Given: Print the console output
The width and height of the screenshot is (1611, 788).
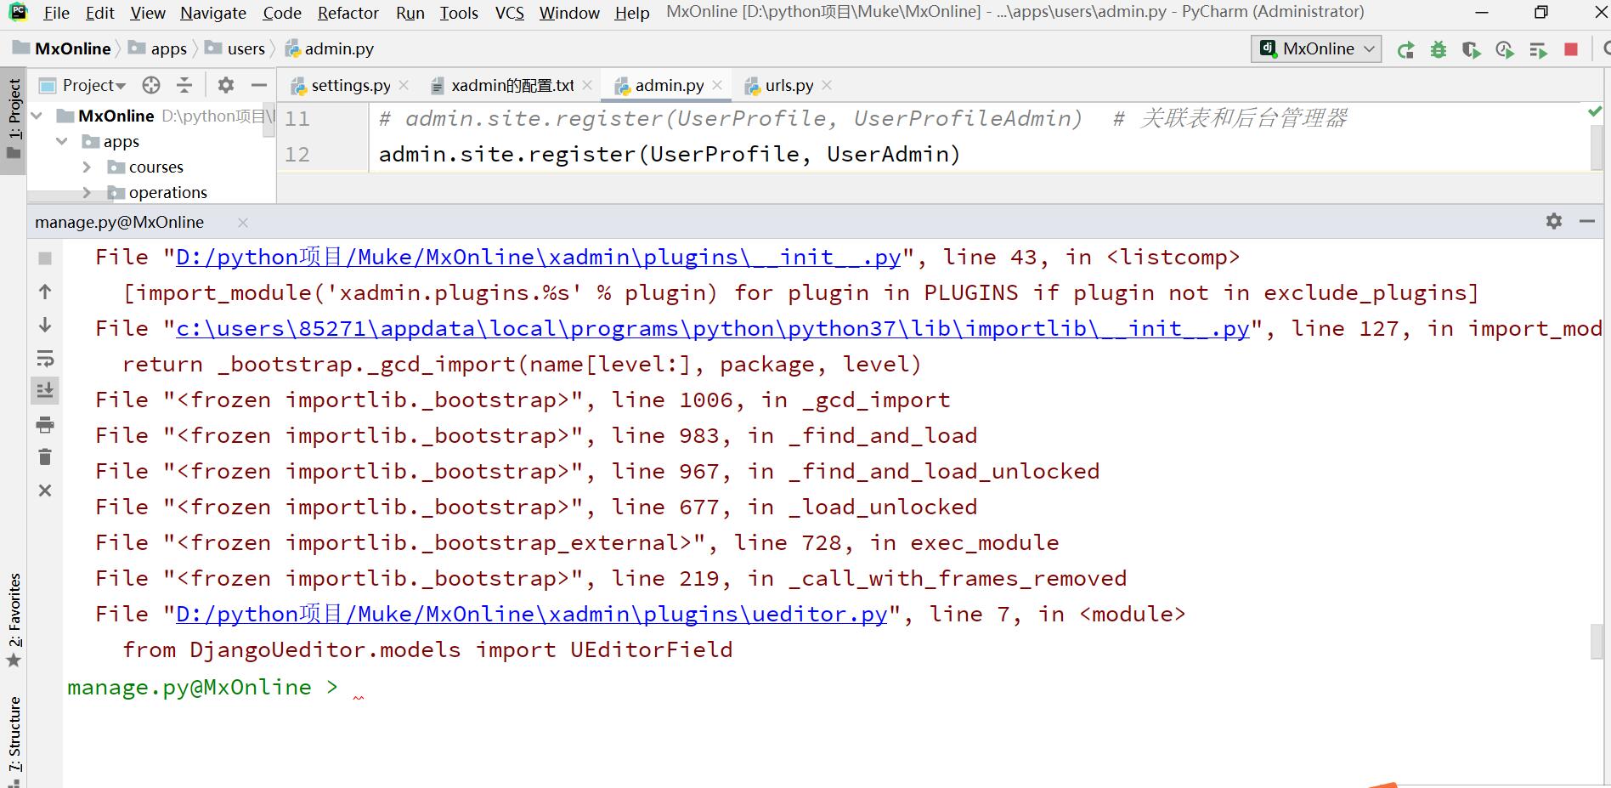Looking at the screenshot, I should 45,424.
